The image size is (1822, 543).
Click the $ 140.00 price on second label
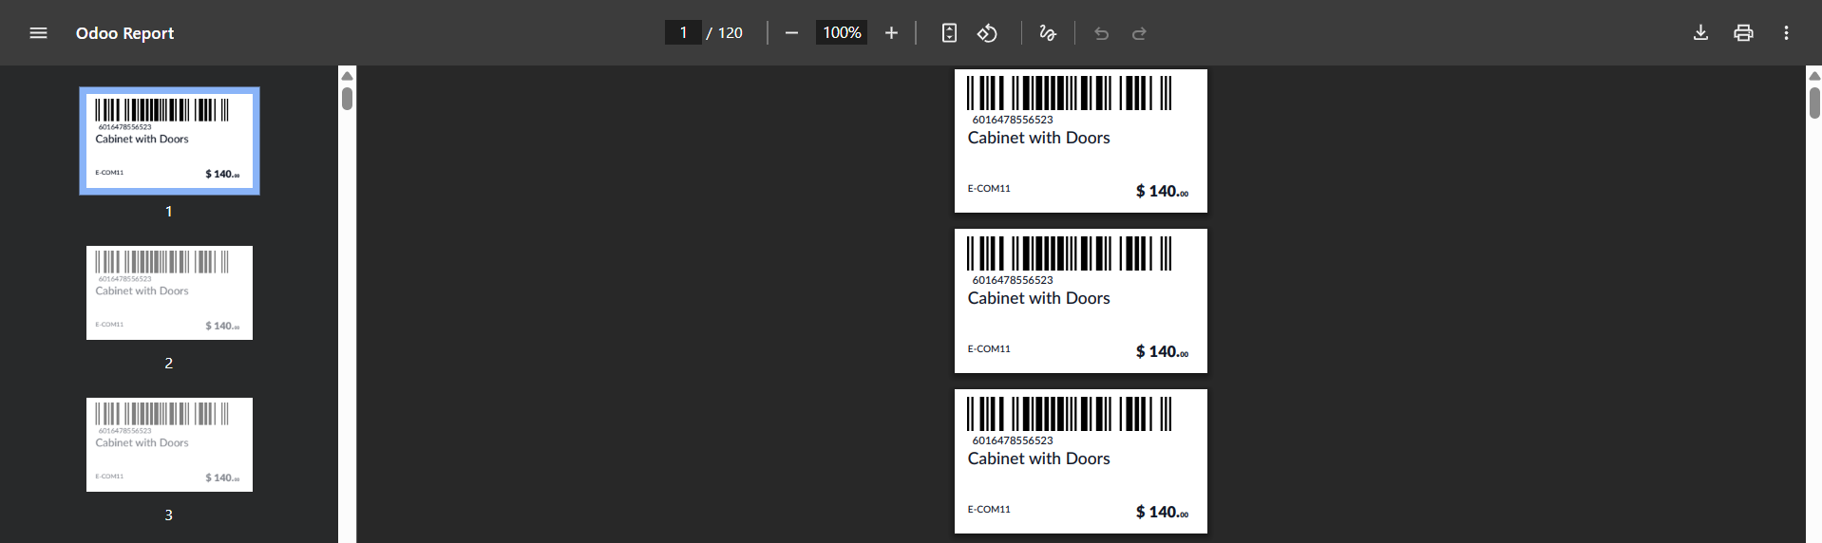[1162, 351]
